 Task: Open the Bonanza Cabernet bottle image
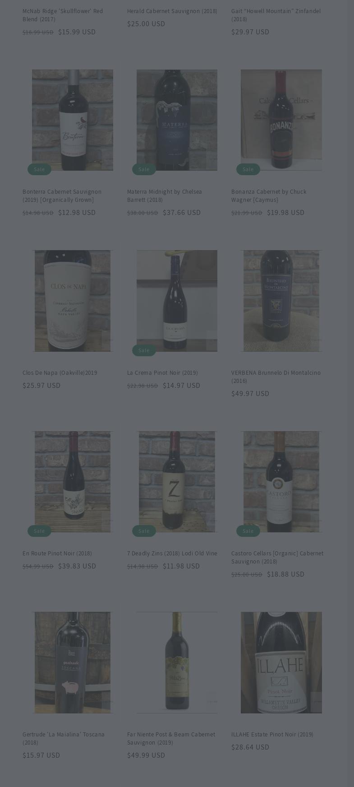(x=281, y=120)
